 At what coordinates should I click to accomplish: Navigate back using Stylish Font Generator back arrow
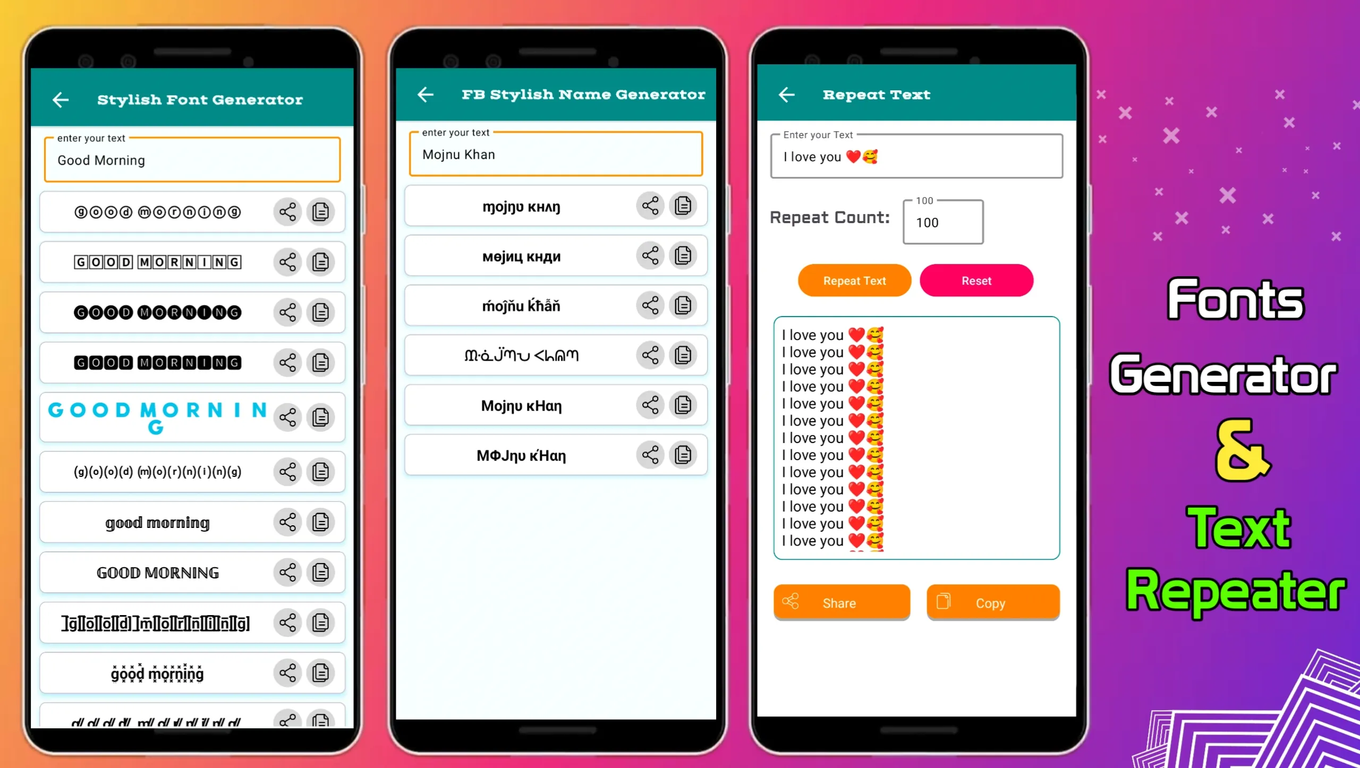tap(60, 98)
